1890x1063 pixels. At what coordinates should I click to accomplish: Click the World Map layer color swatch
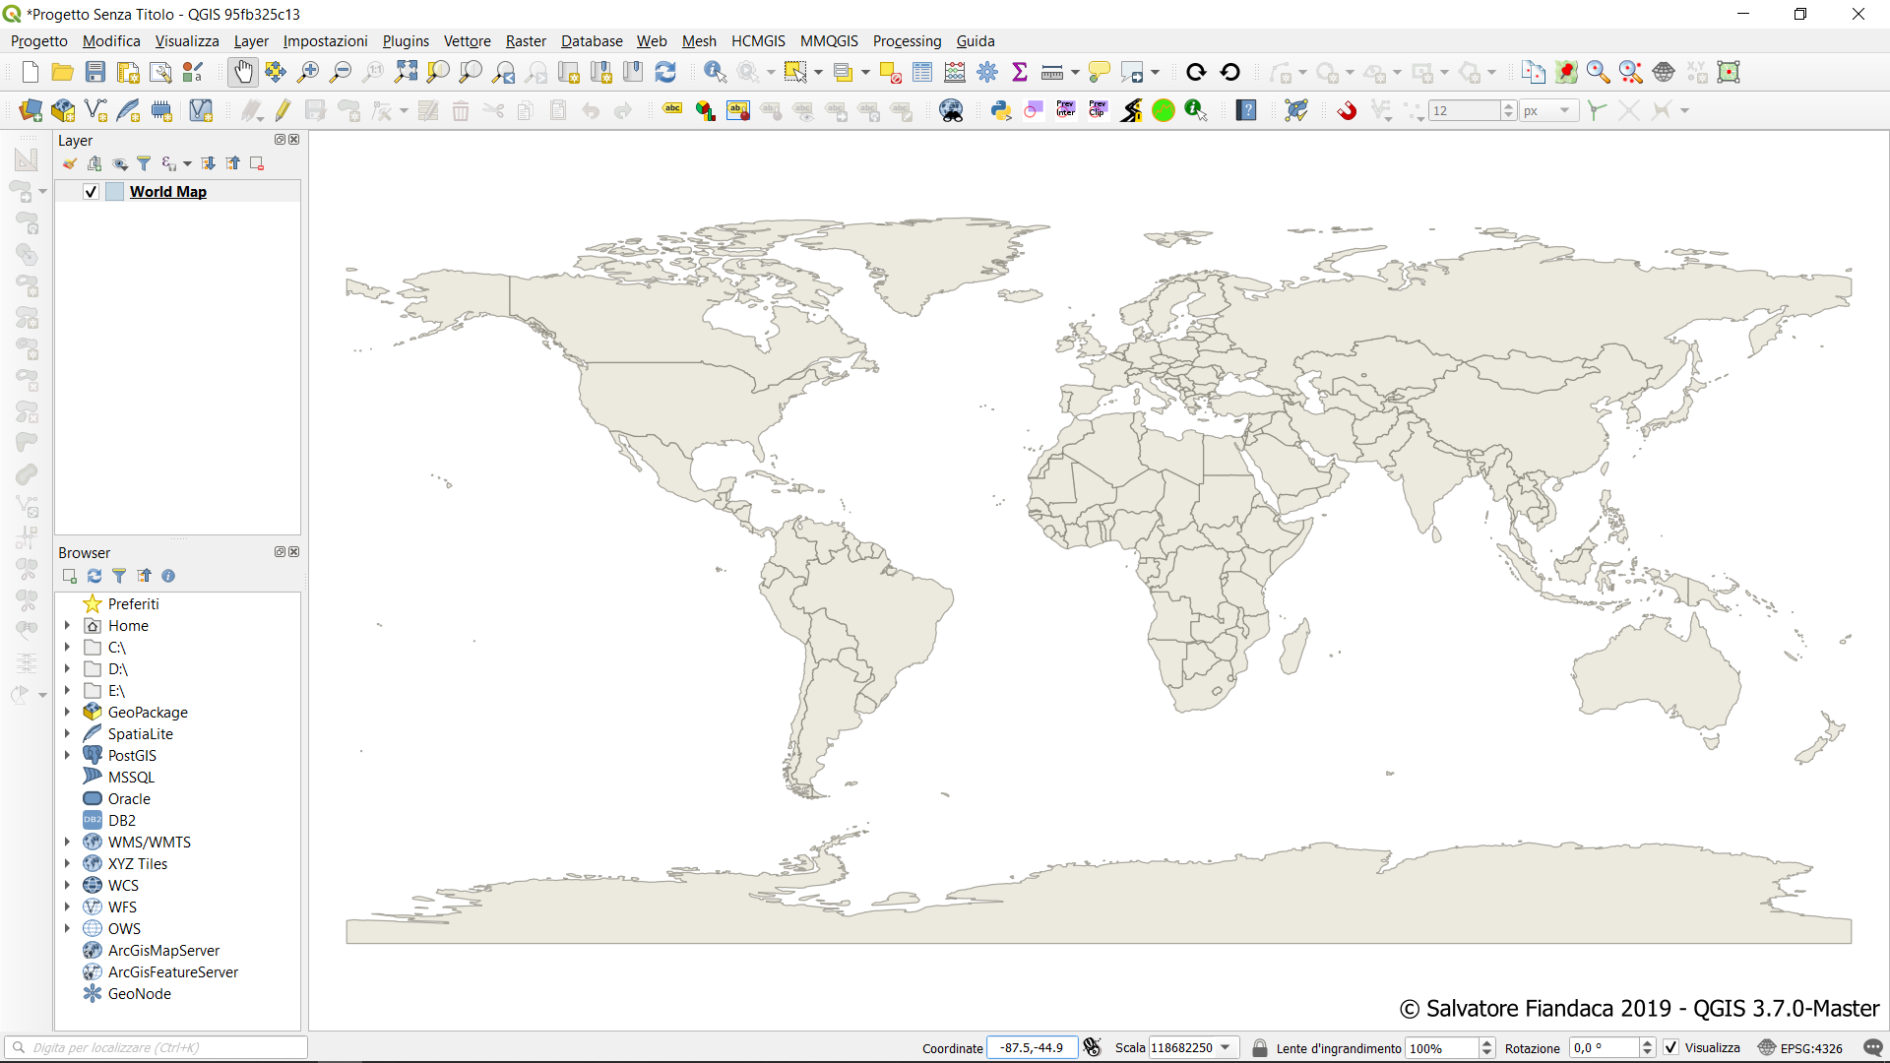click(x=114, y=192)
